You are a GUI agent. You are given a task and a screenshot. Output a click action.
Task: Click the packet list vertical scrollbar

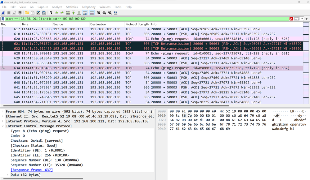pyautogui.click(x=306, y=77)
